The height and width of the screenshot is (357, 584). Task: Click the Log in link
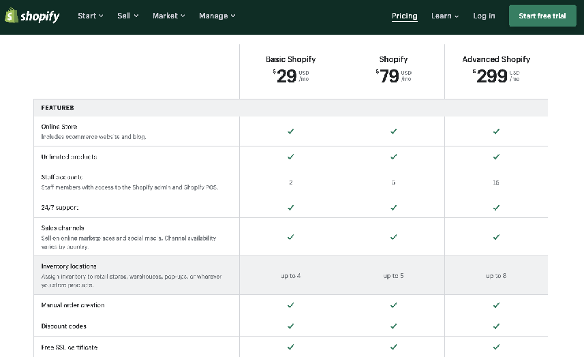click(484, 16)
